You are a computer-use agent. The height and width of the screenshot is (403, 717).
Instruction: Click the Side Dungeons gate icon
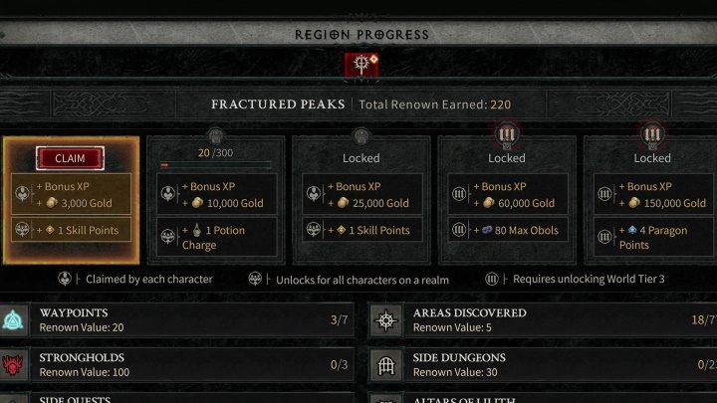click(x=386, y=365)
